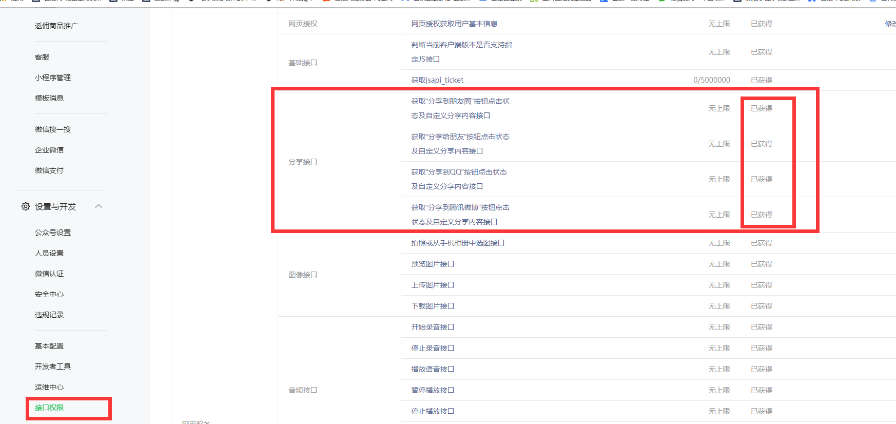Click the 分享接口 category cell
This screenshot has height=424, width=896.
point(303,162)
